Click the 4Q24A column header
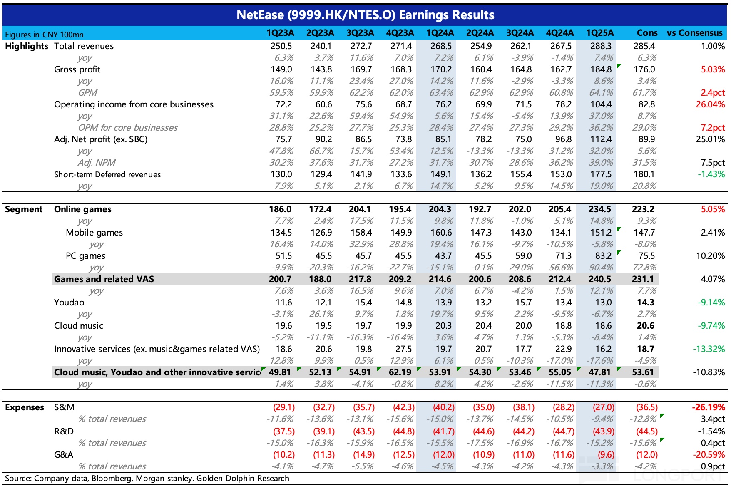The image size is (731, 491). pyautogui.click(x=560, y=33)
